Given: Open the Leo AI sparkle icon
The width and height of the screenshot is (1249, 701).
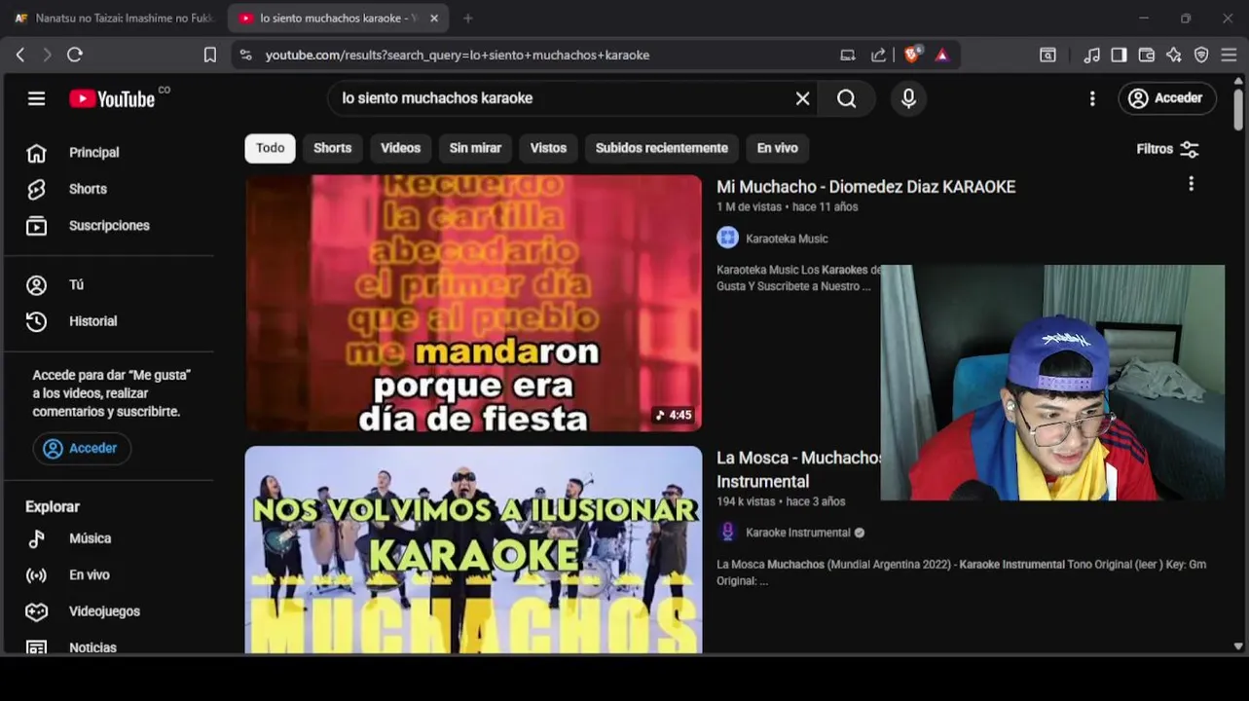Looking at the screenshot, I should [x=1174, y=55].
